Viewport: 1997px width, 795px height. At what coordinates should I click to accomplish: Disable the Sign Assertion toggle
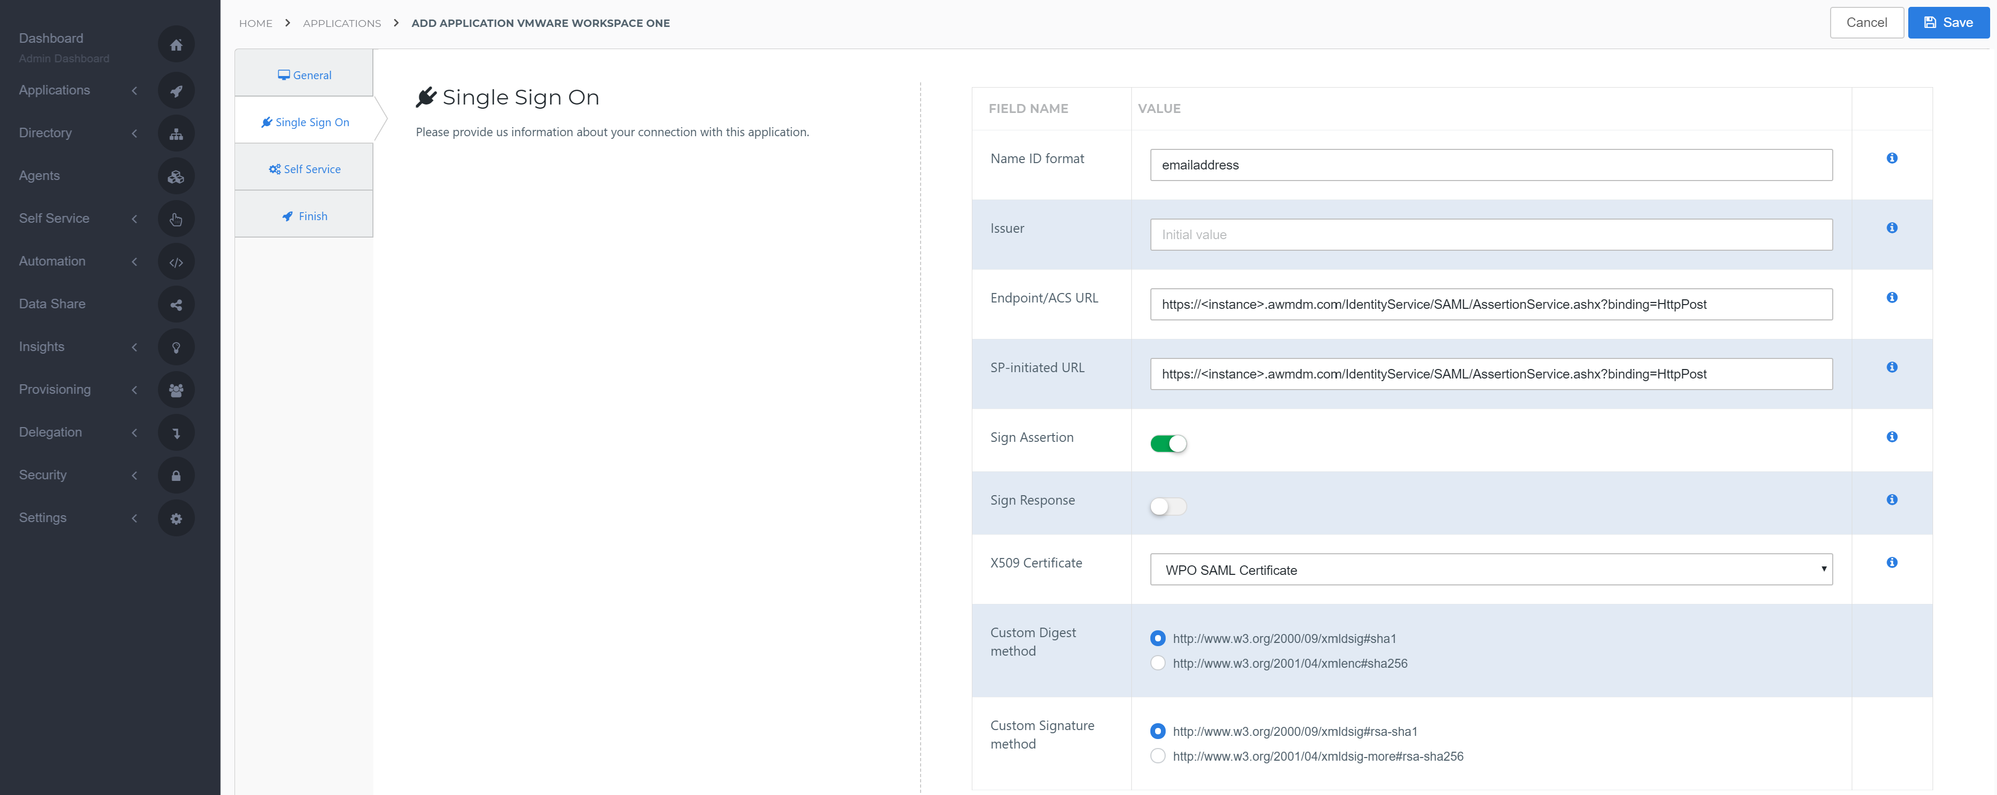(x=1168, y=444)
